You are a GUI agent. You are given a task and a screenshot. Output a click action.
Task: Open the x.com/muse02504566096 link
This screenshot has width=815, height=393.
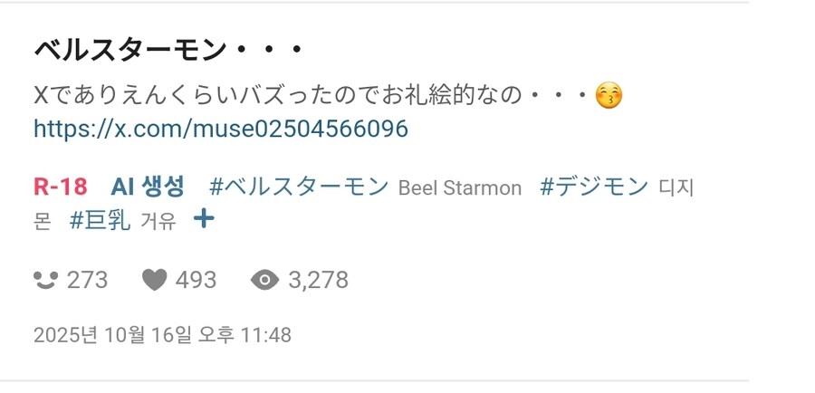point(221,129)
